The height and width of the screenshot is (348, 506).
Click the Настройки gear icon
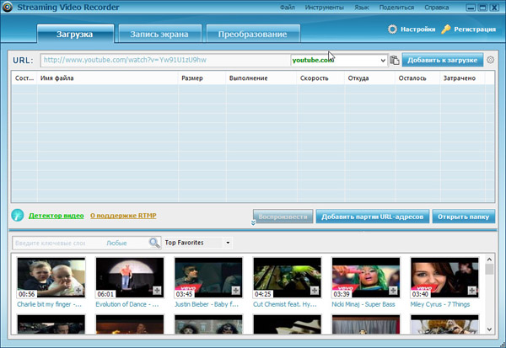click(392, 29)
